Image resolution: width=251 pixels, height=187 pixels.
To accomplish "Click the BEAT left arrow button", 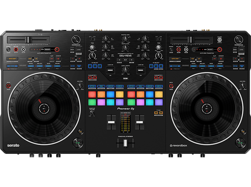I will coord(119,60).
